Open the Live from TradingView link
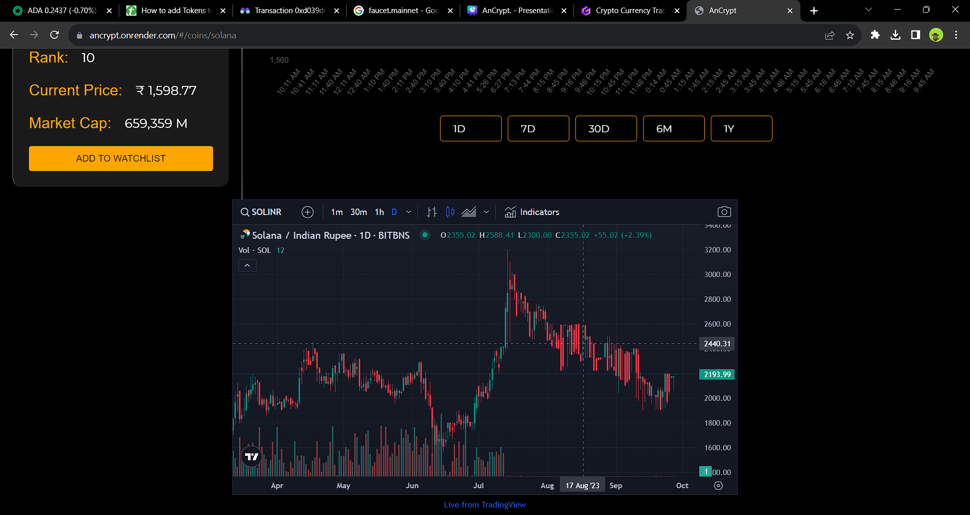970x515 pixels. 485,504
